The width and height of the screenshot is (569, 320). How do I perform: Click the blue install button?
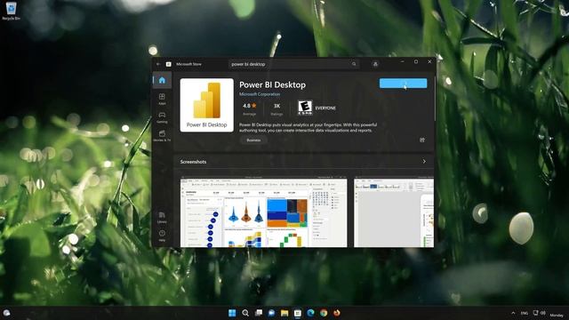(x=403, y=83)
